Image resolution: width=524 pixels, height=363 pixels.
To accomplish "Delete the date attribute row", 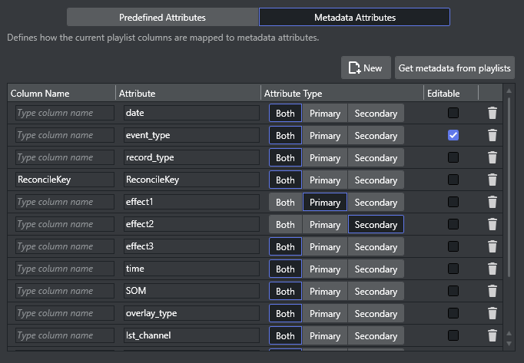I will (492, 114).
